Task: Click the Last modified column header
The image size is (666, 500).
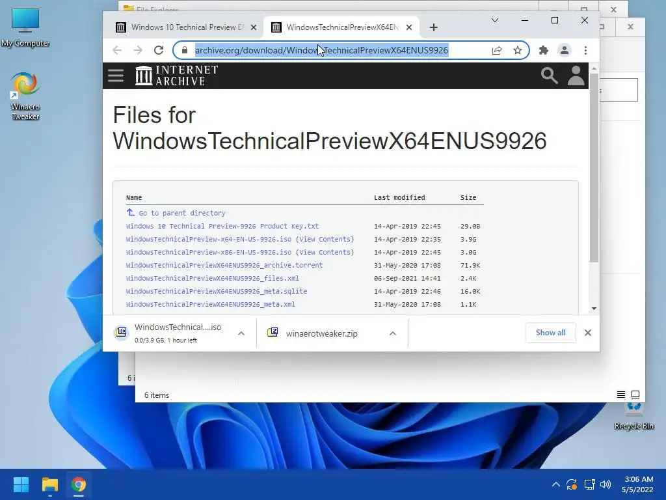Action: (x=399, y=197)
